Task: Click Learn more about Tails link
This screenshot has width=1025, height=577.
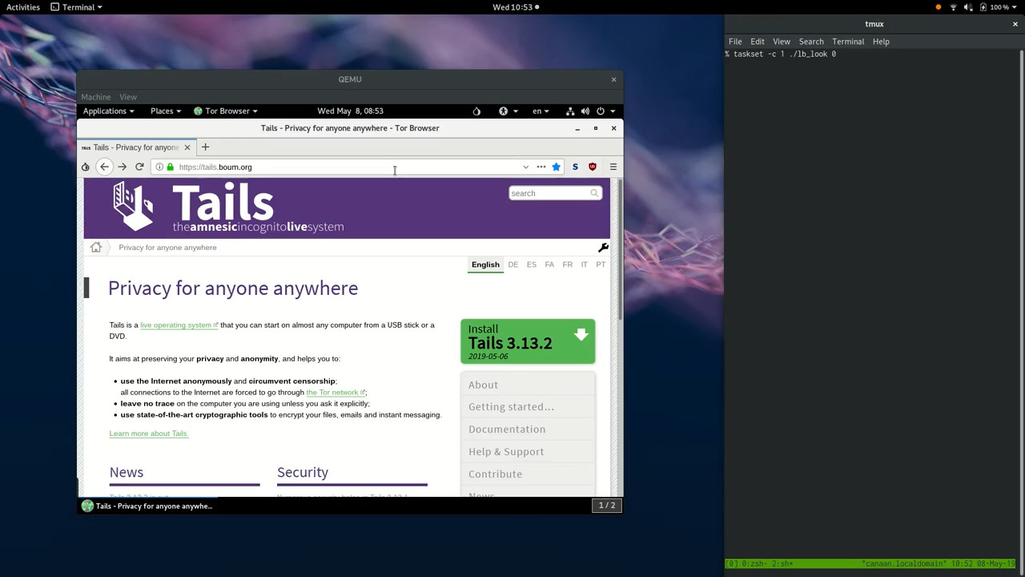Action: [148, 434]
